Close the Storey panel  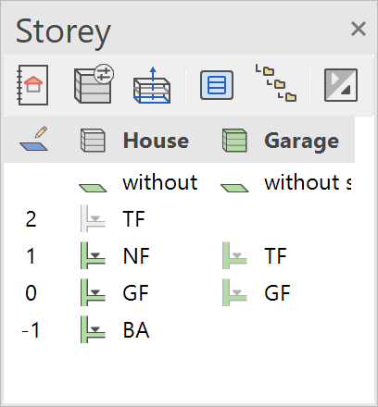pyautogui.click(x=359, y=29)
